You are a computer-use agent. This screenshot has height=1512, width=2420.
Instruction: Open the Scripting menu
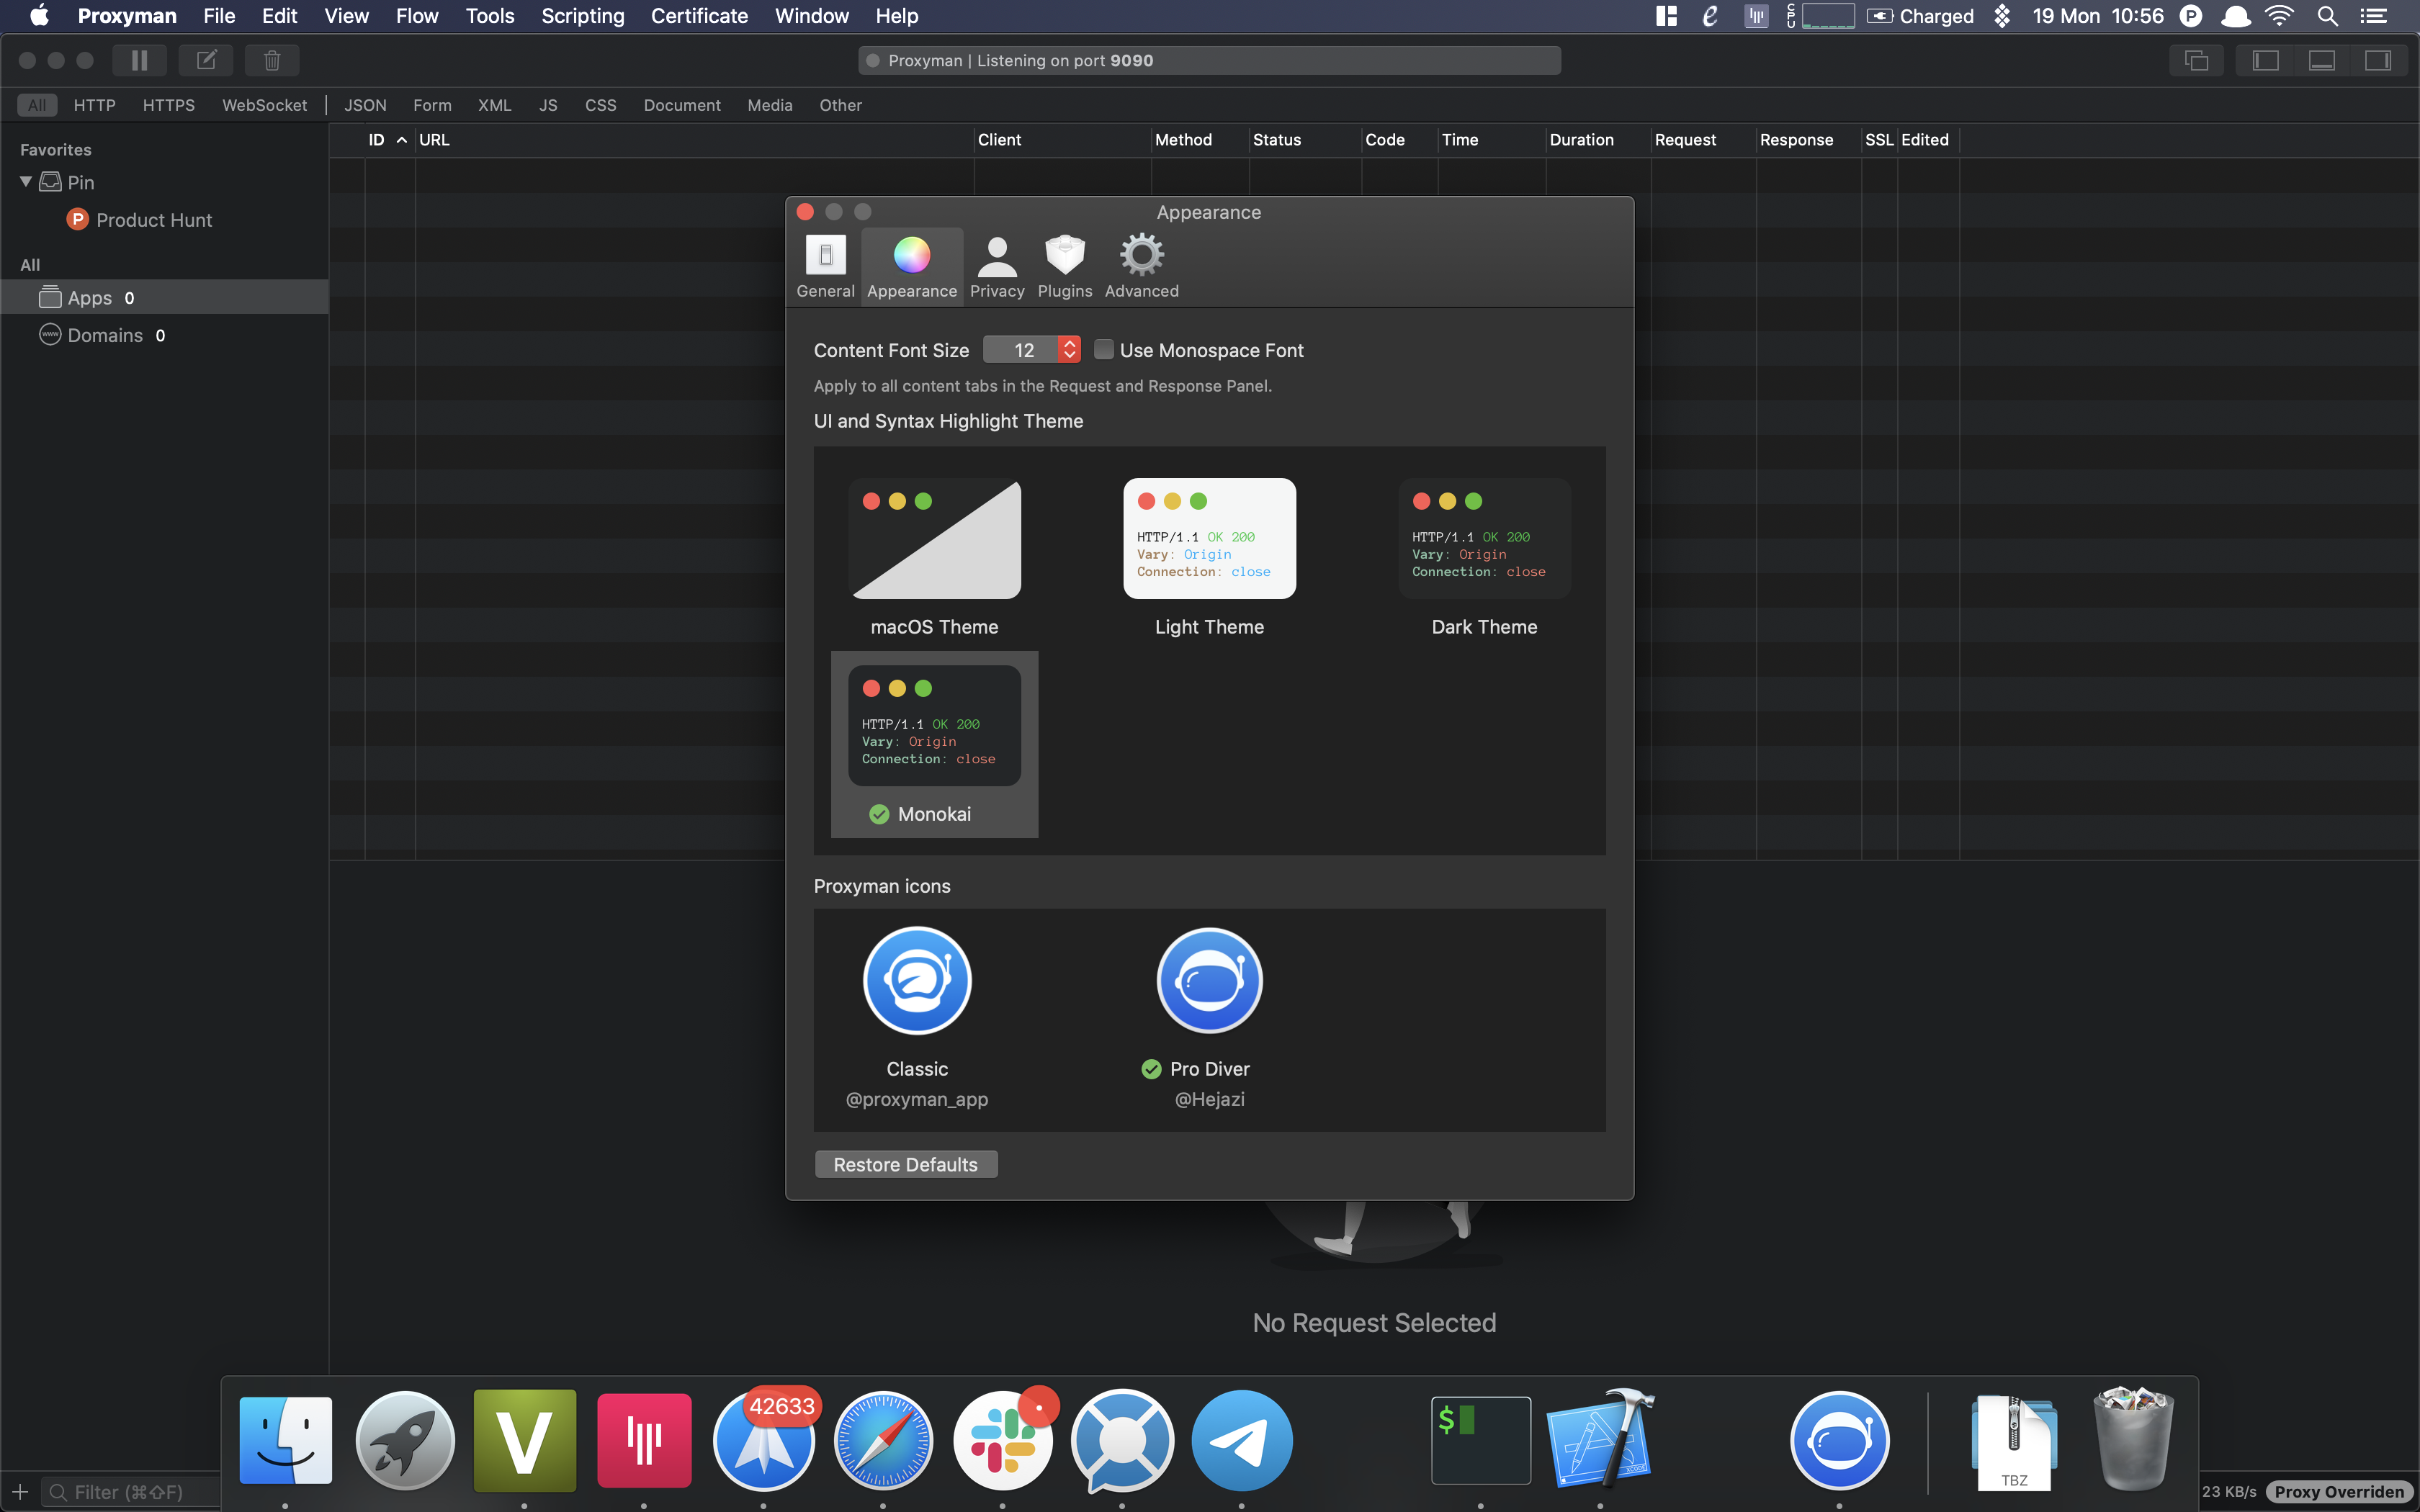(x=582, y=16)
